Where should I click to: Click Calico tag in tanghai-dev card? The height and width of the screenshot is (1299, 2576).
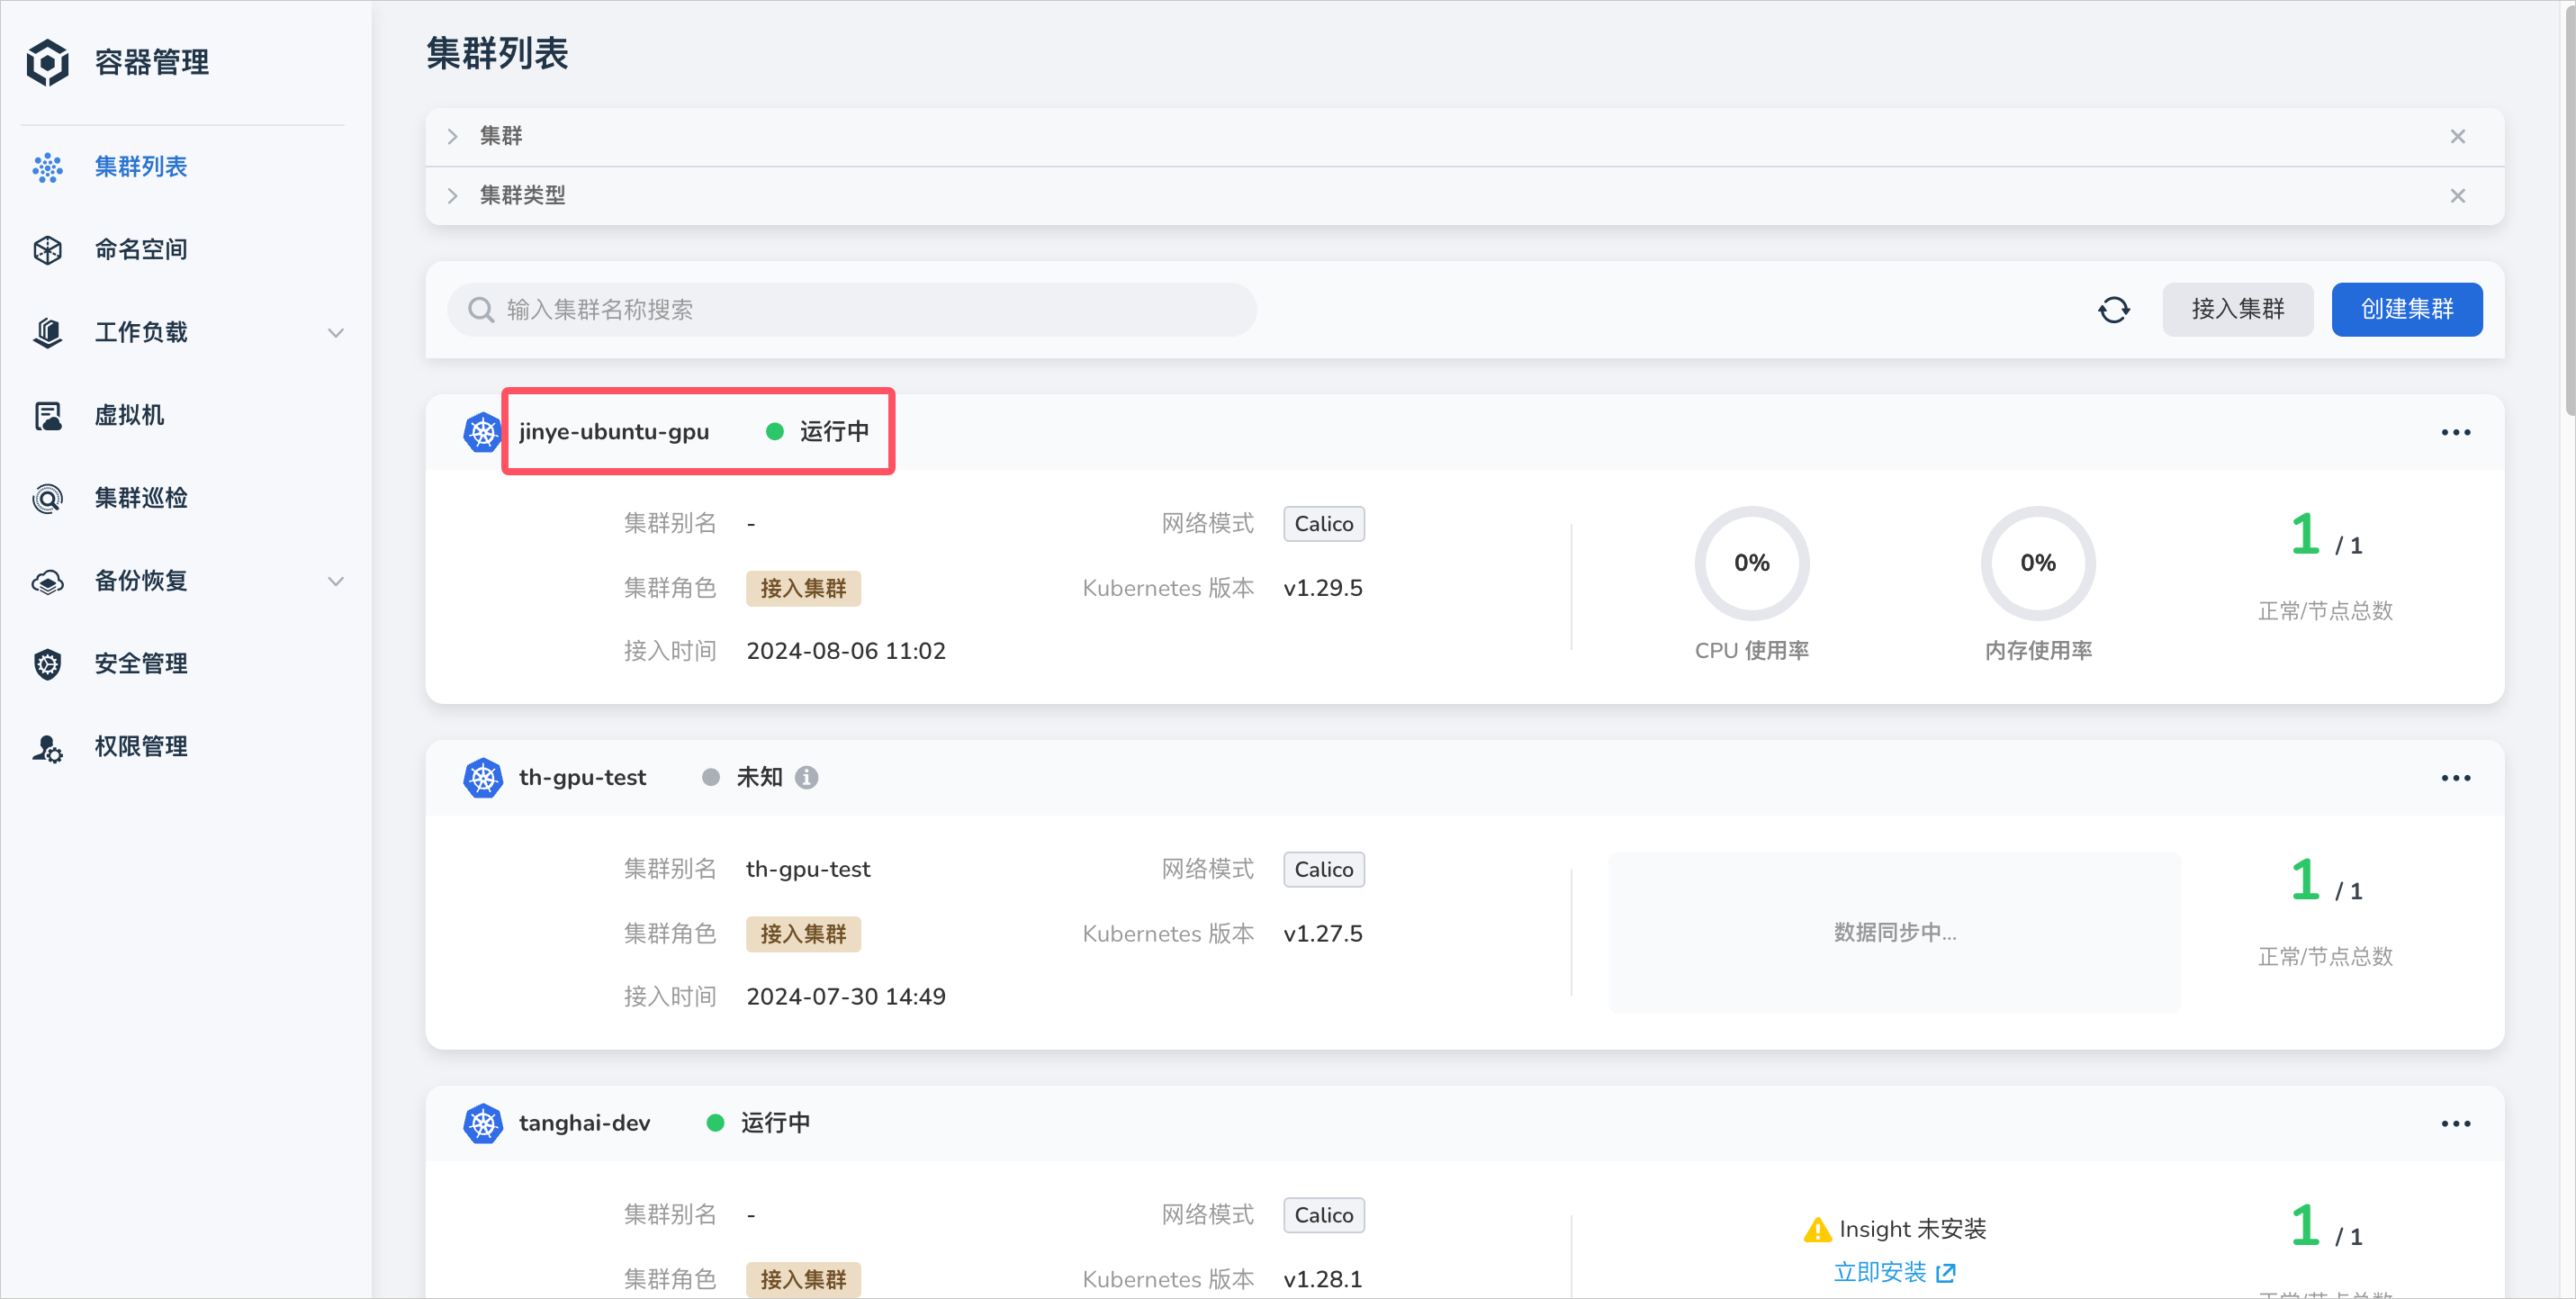1323,1214
